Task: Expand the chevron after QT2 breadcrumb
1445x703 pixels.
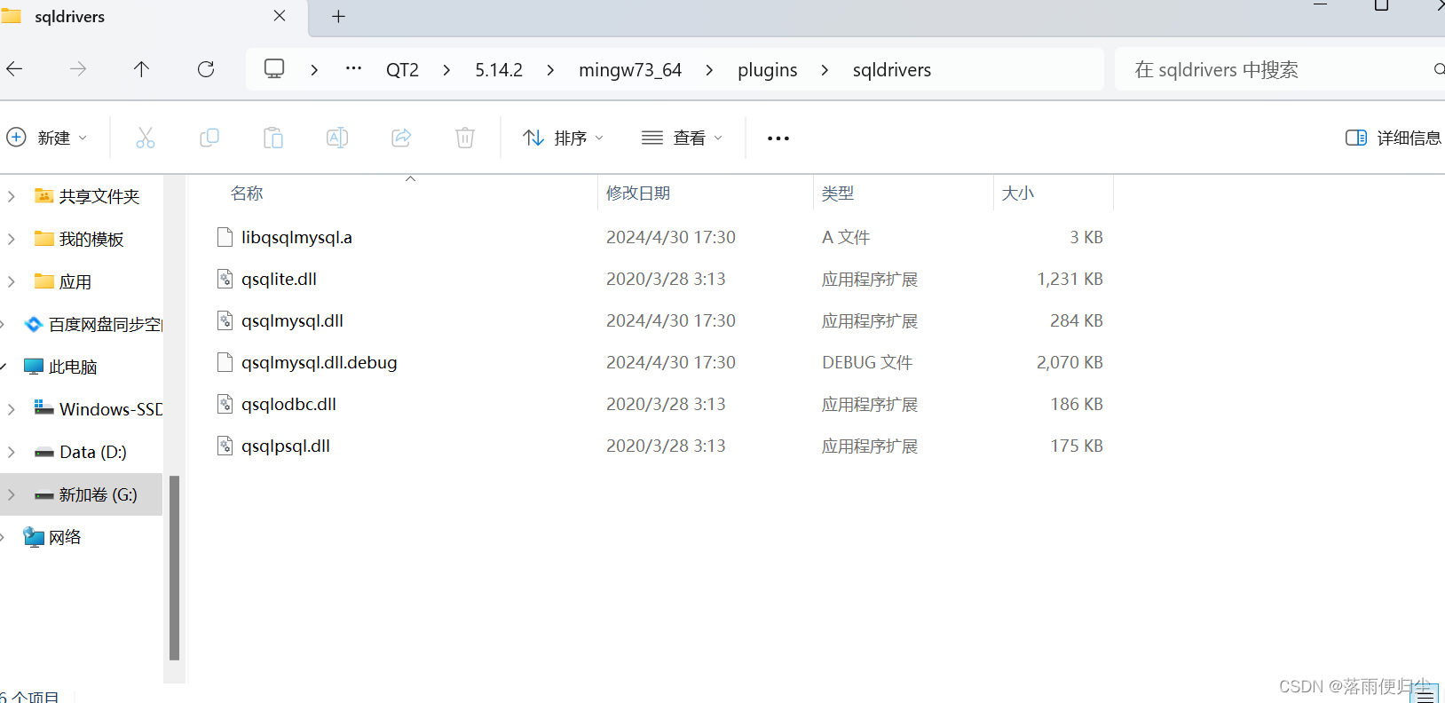Action: point(446,69)
